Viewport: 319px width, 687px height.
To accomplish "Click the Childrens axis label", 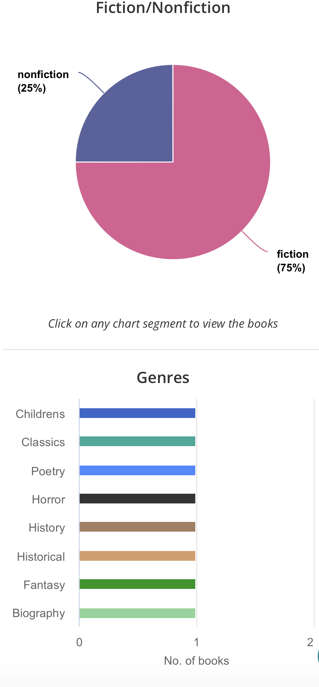I will click(40, 414).
